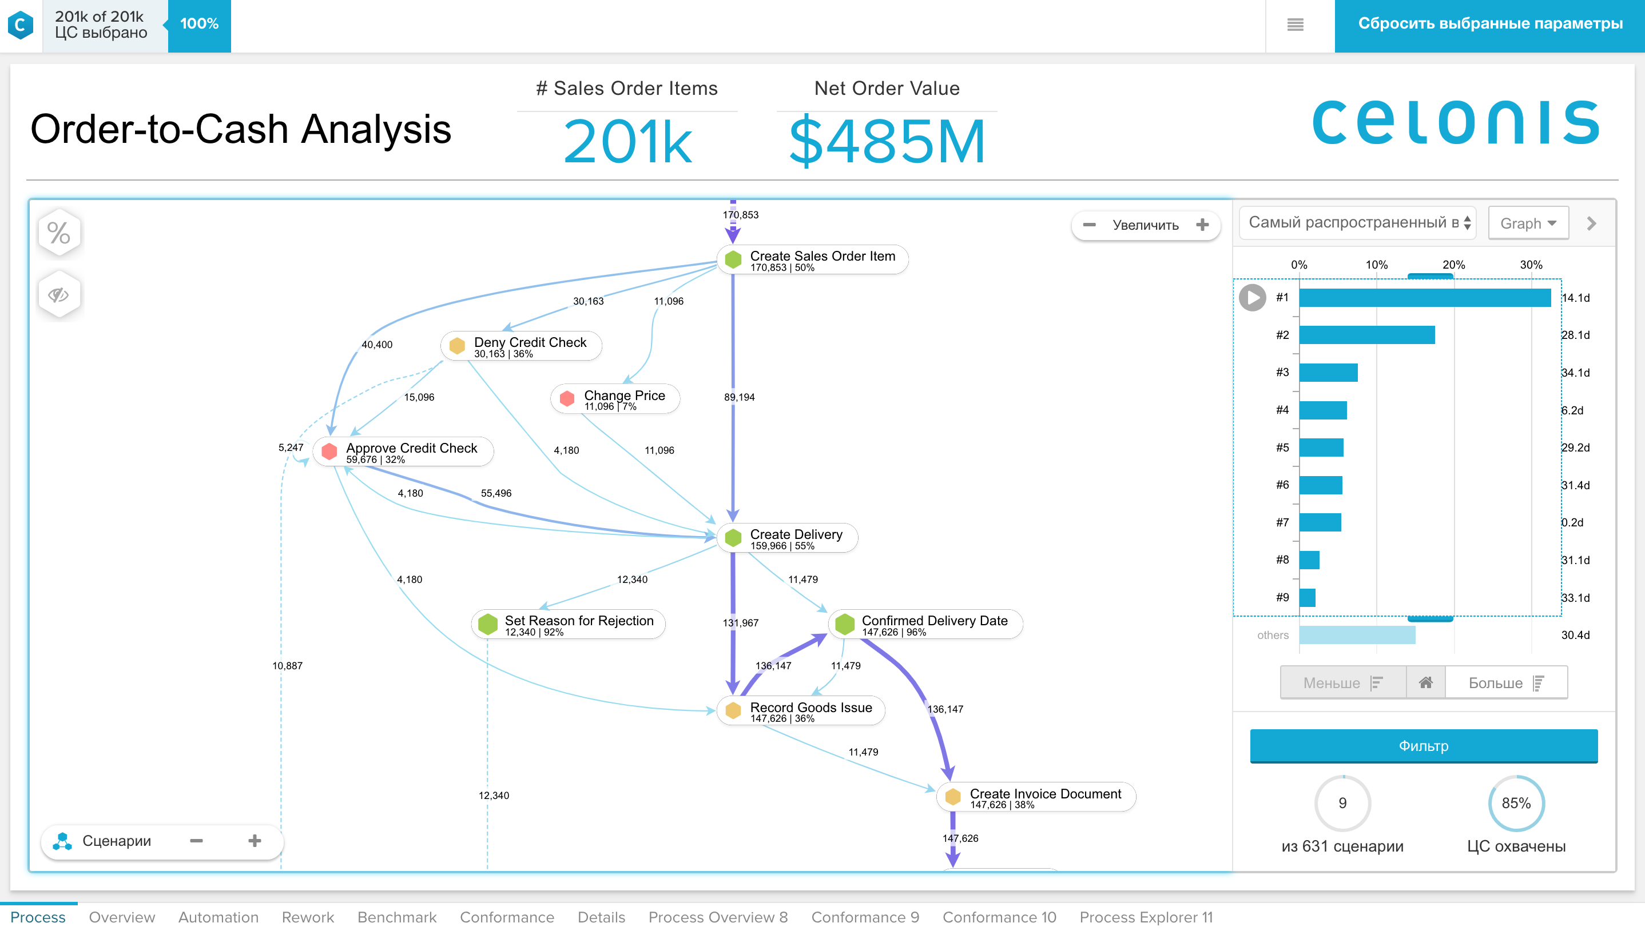
Task: Open the Самый распространенный dropdown
Action: click(1357, 223)
